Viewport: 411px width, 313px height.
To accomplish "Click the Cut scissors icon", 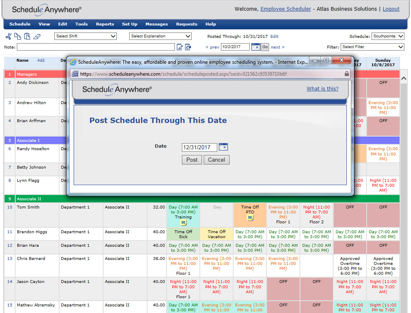I will 8,36.
